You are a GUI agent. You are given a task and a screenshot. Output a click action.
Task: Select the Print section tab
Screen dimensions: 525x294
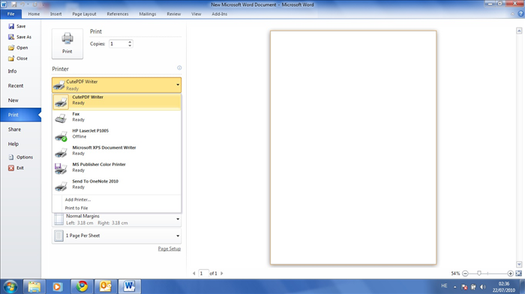[x=20, y=115]
